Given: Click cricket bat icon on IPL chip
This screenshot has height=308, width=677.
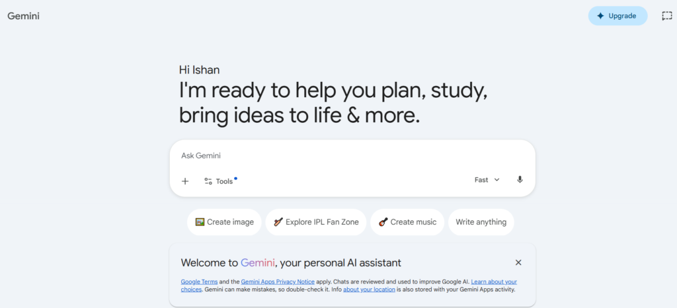Looking at the screenshot, I should (x=278, y=222).
